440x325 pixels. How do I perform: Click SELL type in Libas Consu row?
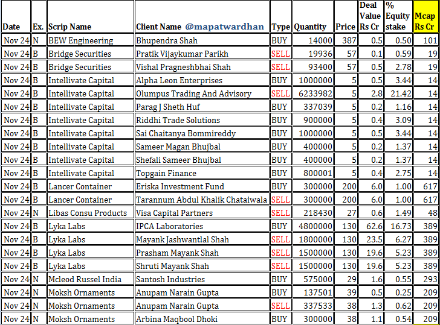pyautogui.click(x=280, y=213)
